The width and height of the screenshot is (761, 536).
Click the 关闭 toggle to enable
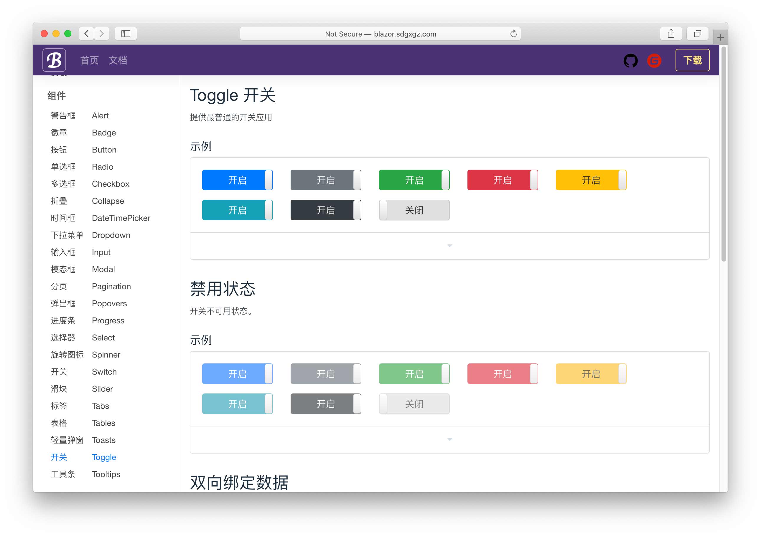[x=414, y=210]
